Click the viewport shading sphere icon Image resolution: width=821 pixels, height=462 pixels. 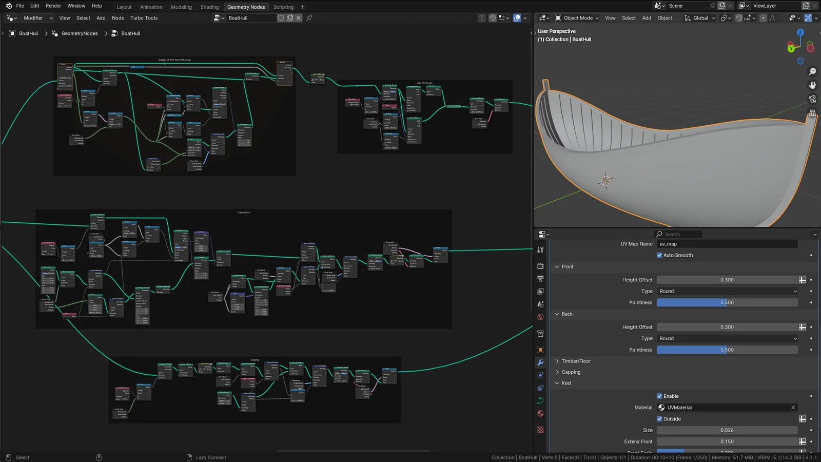pyautogui.click(x=517, y=18)
